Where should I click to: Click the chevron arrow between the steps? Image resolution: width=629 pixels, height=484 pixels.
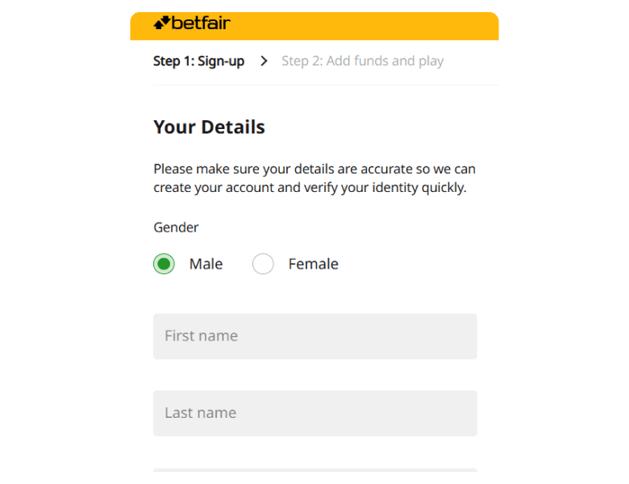click(x=264, y=61)
